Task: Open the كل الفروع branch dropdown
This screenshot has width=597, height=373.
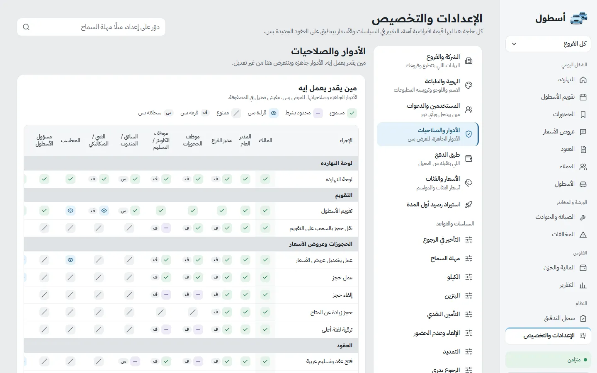Action: click(x=548, y=44)
